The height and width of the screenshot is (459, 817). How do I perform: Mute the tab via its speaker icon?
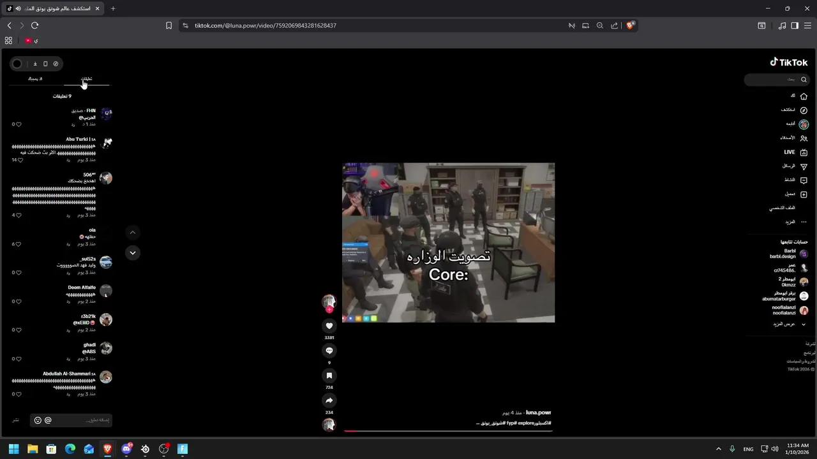(x=18, y=8)
